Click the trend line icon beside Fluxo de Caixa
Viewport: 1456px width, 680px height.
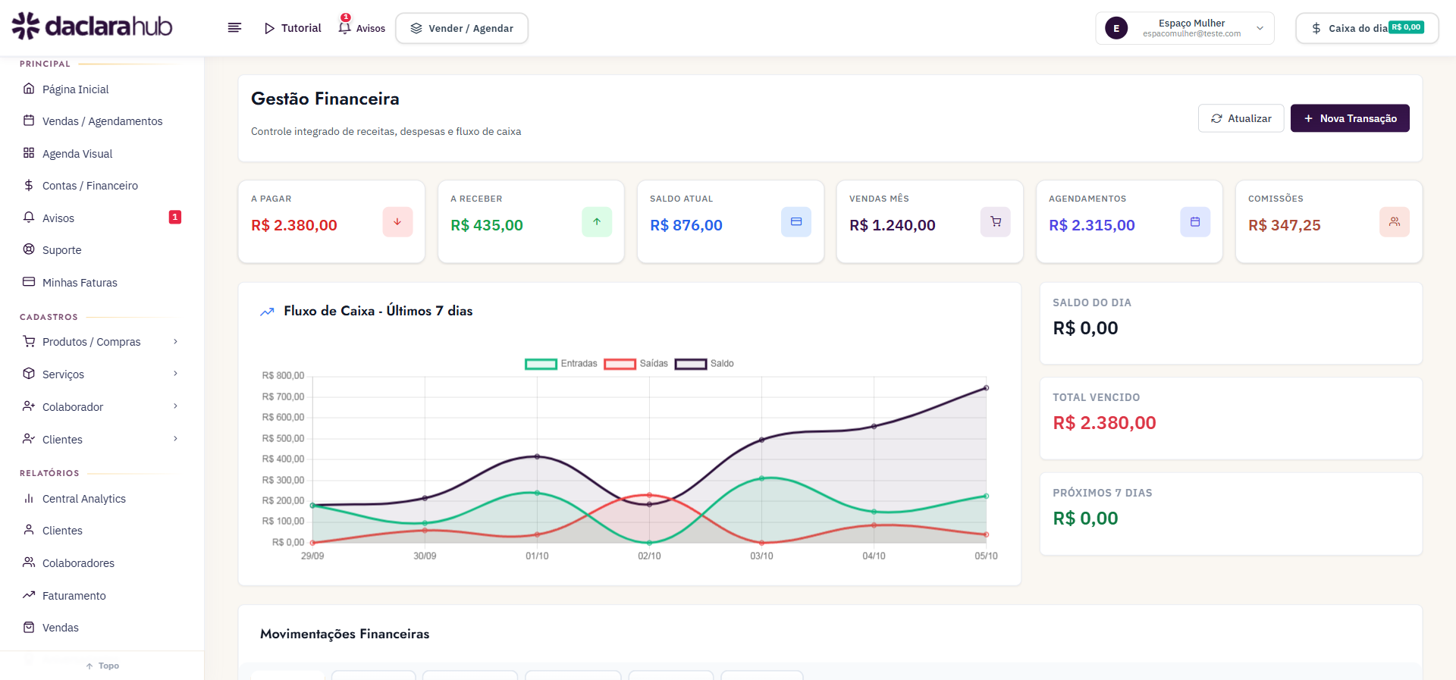click(x=267, y=312)
